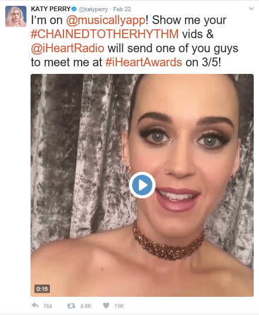Open Katy Perry's profile avatar

pyautogui.click(x=16, y=16)
